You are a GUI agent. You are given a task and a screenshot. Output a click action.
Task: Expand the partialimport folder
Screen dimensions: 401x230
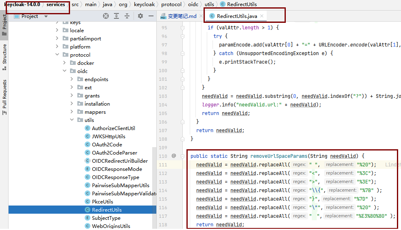click(x=57, y=38)
